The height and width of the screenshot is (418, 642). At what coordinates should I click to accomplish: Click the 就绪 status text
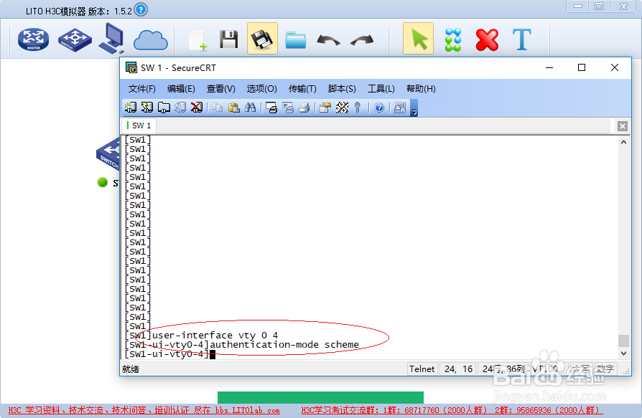pos(130,369)
